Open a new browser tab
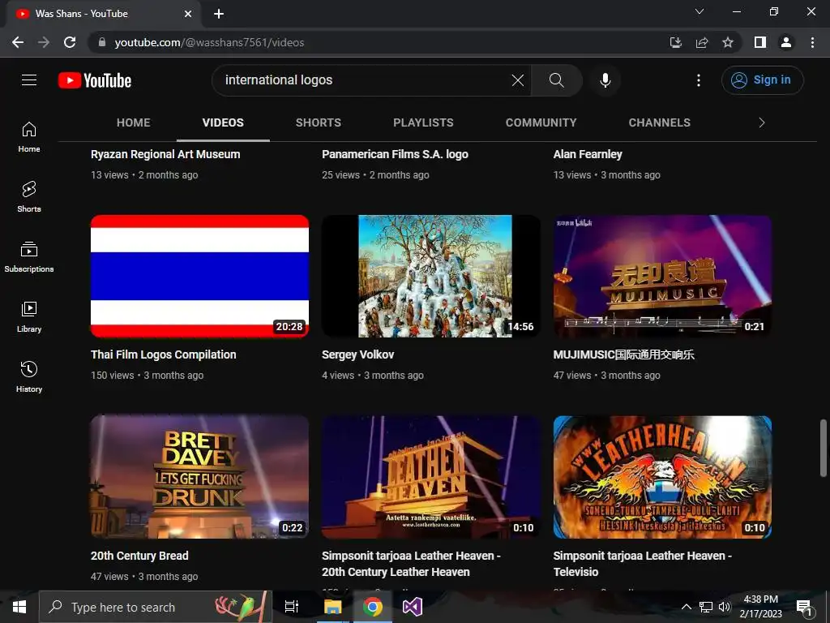The width and height of the screenshot is (830, 623). point(219,14)
